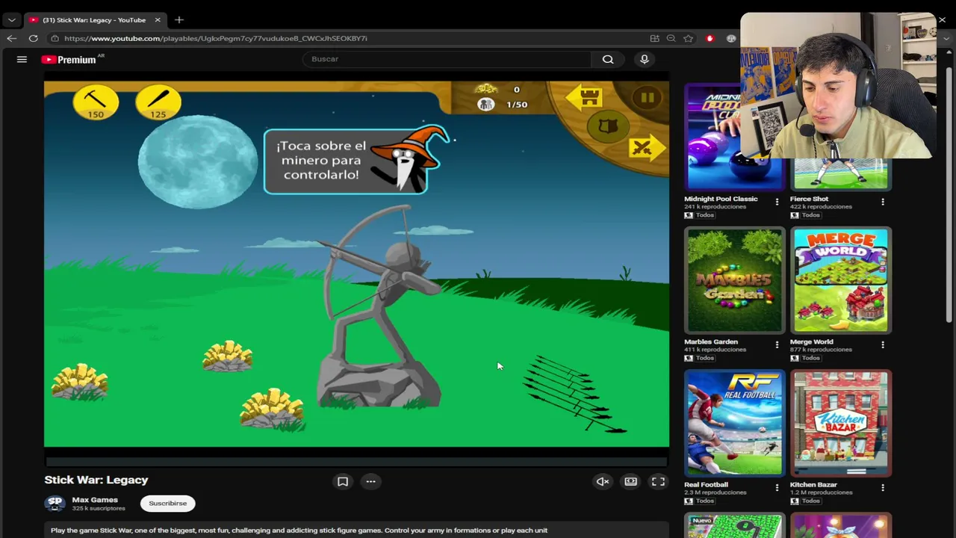
Task: Open the YouTube hamburger guide menu
Action: [x=22, y=60]
